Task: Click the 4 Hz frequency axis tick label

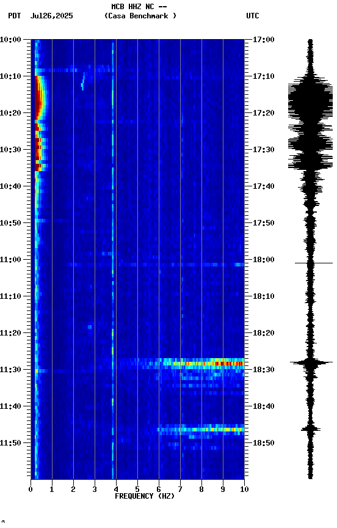Action: click(116, 490)
